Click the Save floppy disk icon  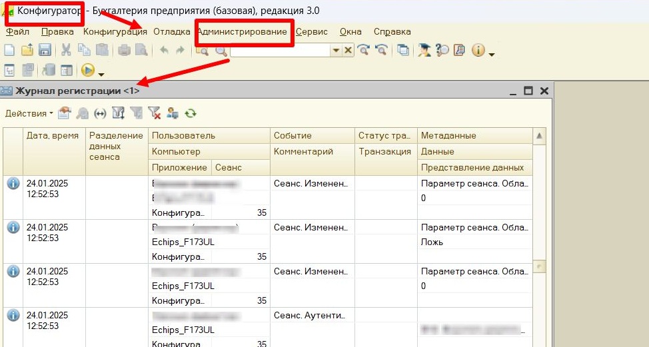pyautogui.click(x=45, y=51)
